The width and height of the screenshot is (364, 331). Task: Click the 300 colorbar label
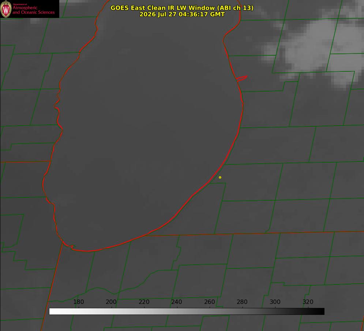tap(275, 302)
